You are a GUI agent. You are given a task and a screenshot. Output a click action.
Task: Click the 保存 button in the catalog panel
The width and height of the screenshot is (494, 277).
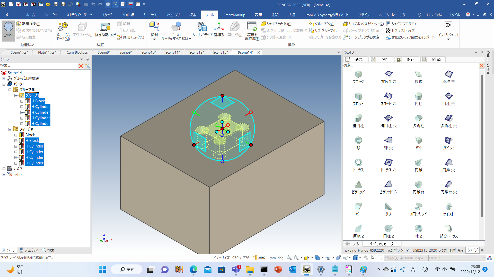(x=407, y=59)
